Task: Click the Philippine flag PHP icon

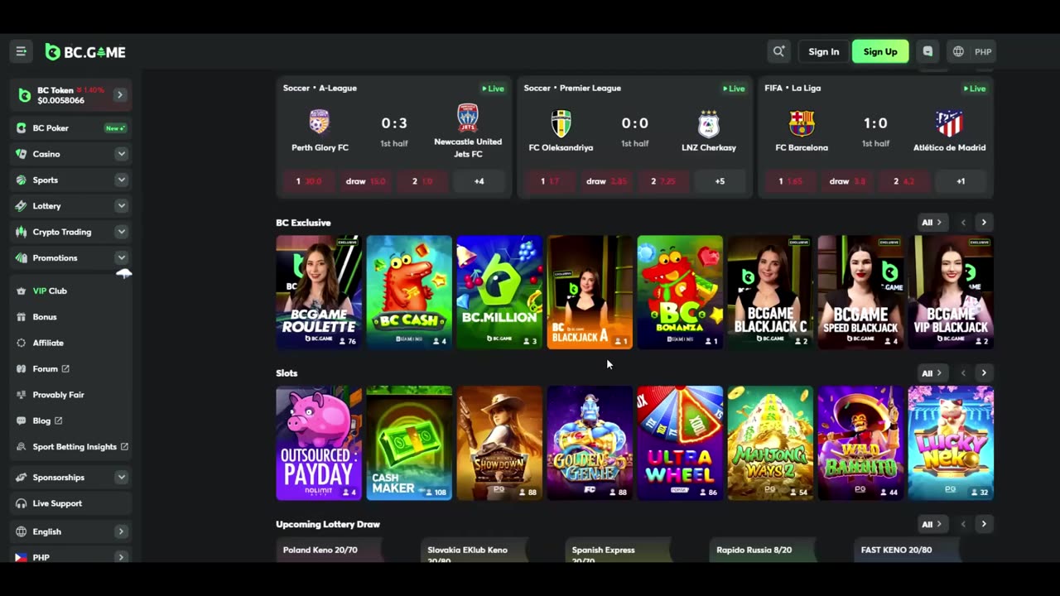Action: pos(22,558)
